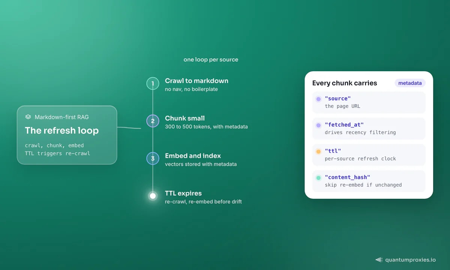The width and height of the screenshot is (450, 270).
Task: Select "300 to 500 tokens, with metadata" text
Action: click(x=206, y=127)
